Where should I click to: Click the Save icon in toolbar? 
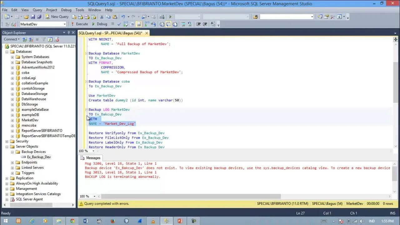click(x=33, y=17)
